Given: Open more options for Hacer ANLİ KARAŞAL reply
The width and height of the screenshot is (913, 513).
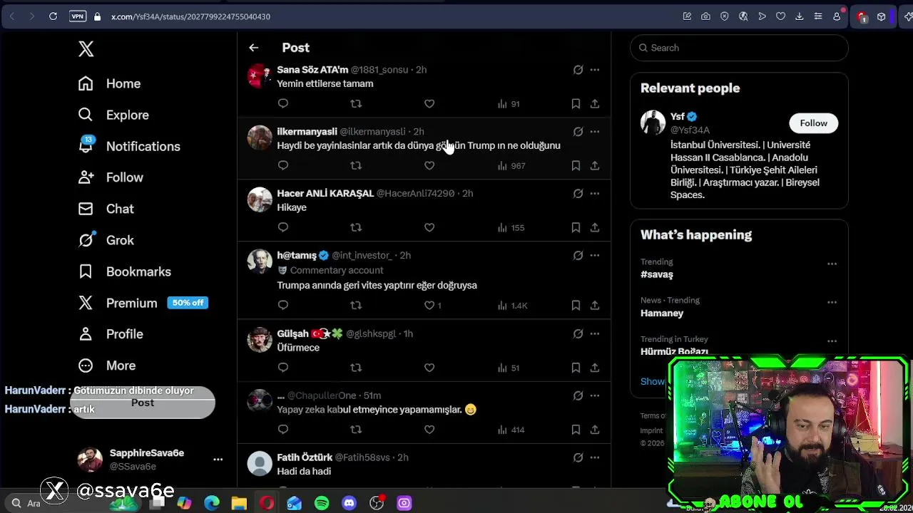Looking at the screenshot, I should coord(595,194).
